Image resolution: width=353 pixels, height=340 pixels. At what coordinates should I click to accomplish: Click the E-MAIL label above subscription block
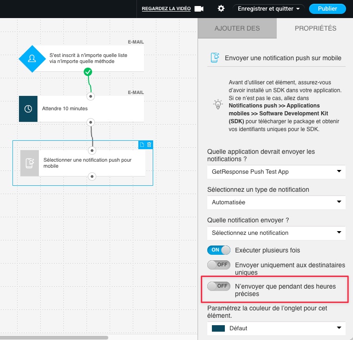(x=136, y=42)
